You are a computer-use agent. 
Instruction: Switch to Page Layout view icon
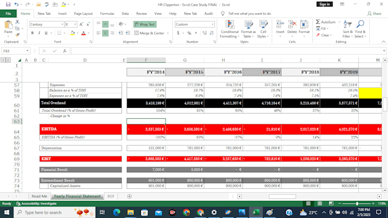320,203
